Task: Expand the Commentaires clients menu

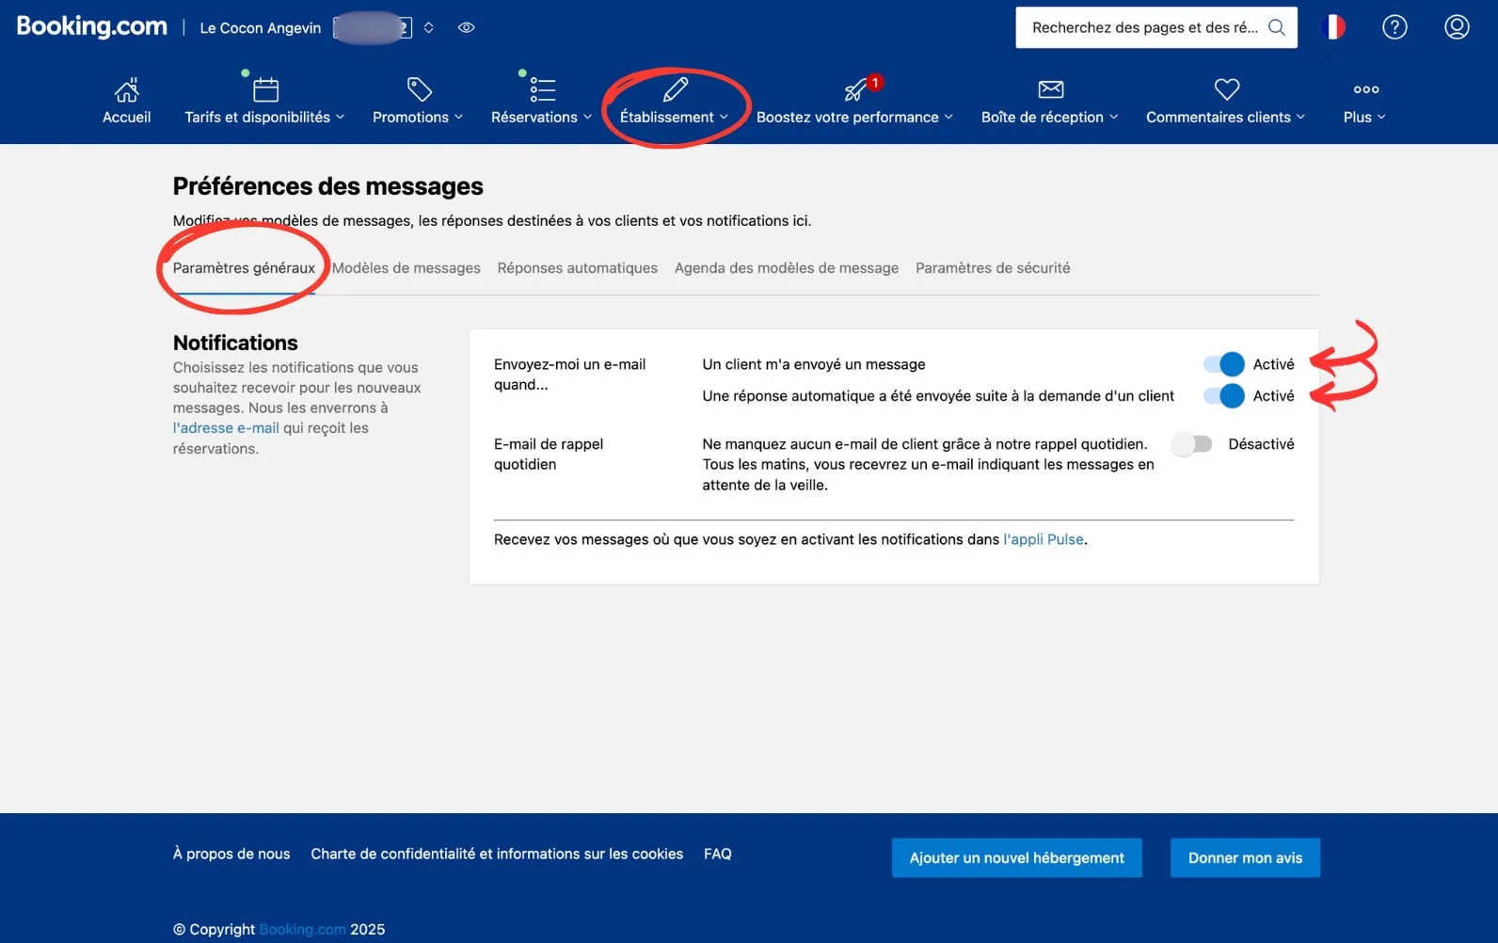Action: coord(1226,117)
